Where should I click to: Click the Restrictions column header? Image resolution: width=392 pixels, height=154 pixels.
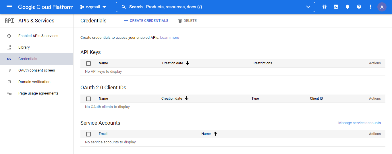(263, 63)
